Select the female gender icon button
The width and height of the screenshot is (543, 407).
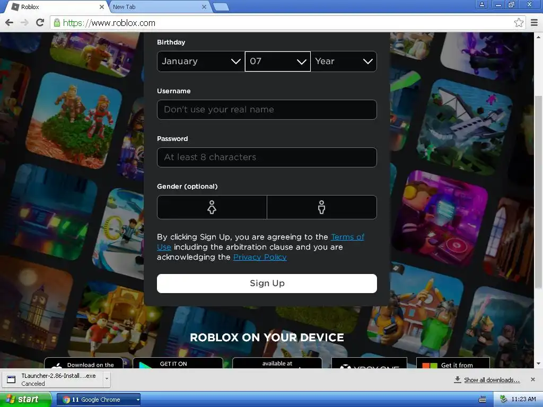pos(212,207)
